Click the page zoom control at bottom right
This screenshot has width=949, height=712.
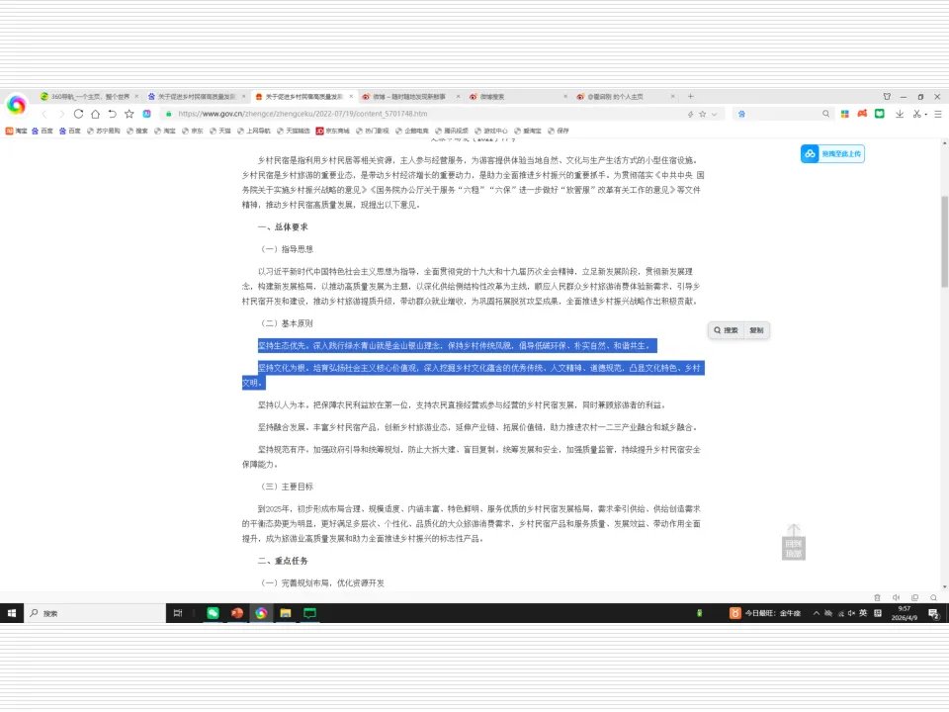tap(933, 597)
